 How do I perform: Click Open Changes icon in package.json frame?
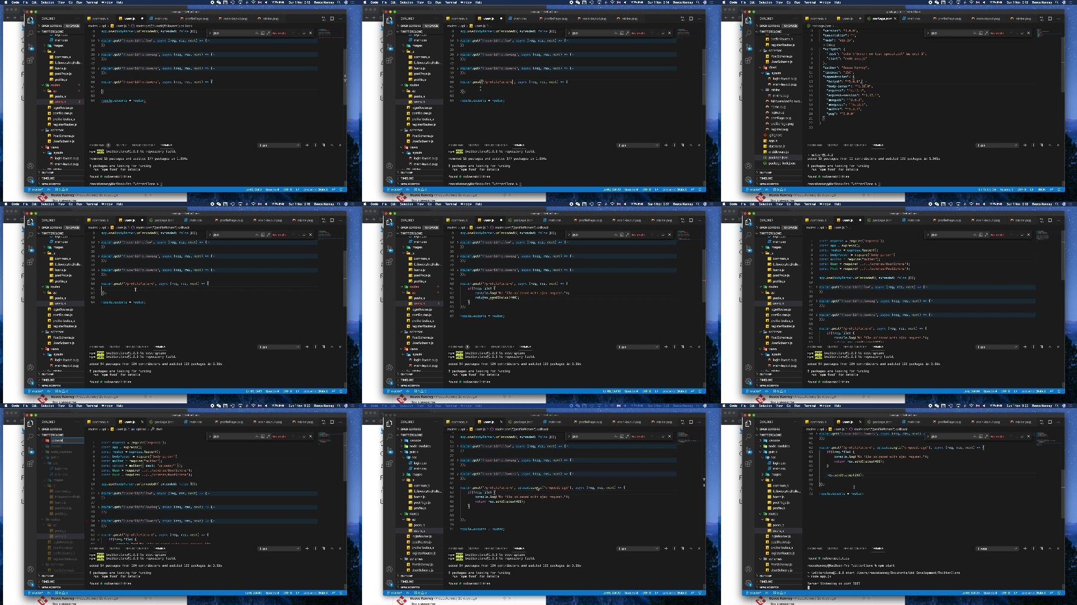[1042, 19]
